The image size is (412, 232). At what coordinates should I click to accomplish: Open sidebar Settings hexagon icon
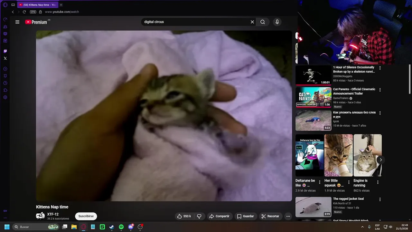coord(5,97)
